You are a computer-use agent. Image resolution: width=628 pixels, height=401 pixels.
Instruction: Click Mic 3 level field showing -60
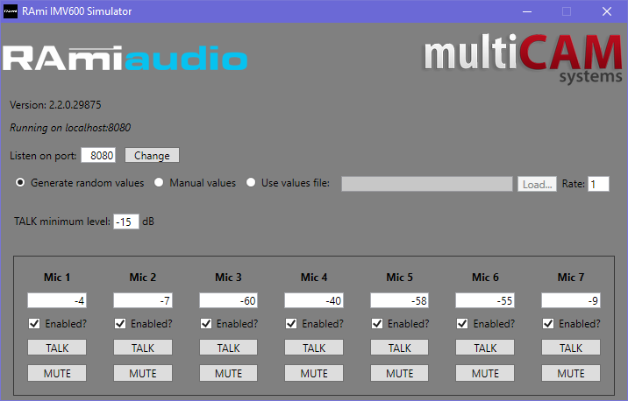tap(228, 300)
